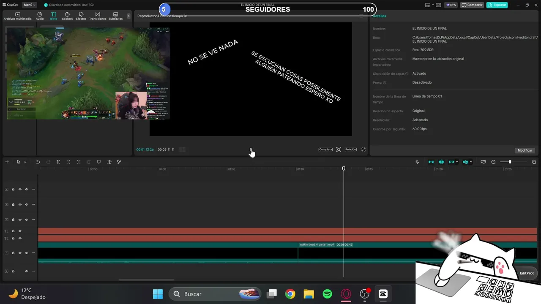Screen dimensions: 541x304
Task: Open the Start menu
Action: [158, 294]
